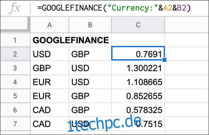This screenshot has width=209, height=135.
Task: Select row 6 header
Action: coord(15,110)
